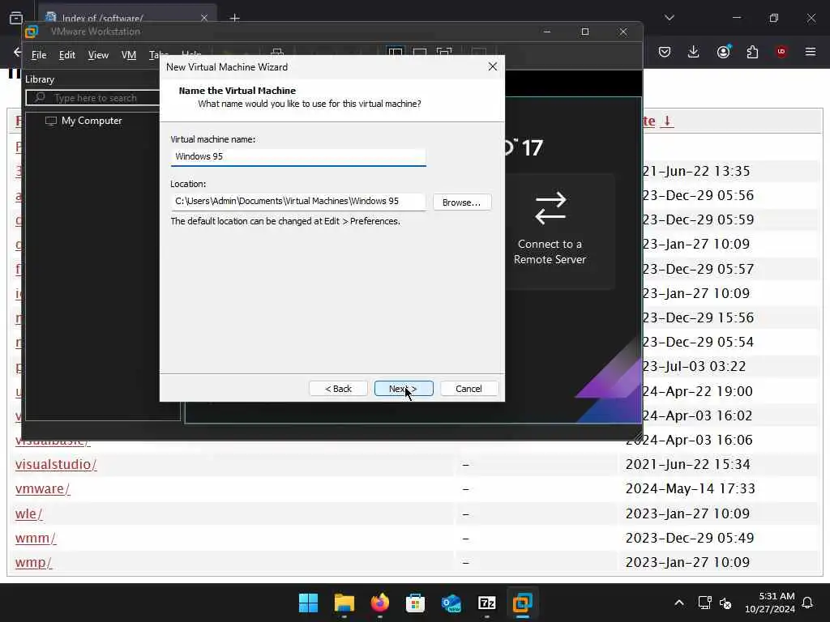Viewport: 830px width, 622px height.
Task: Click the Virtual machine name field
Action: click(x=298, y=156)
